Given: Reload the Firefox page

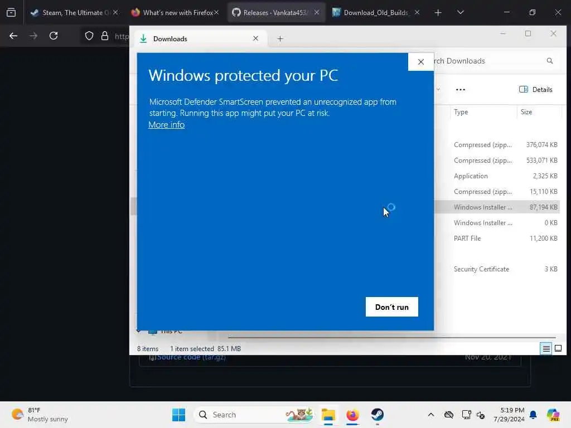Looking at the screenshot, I should click(x=54, y=36).
